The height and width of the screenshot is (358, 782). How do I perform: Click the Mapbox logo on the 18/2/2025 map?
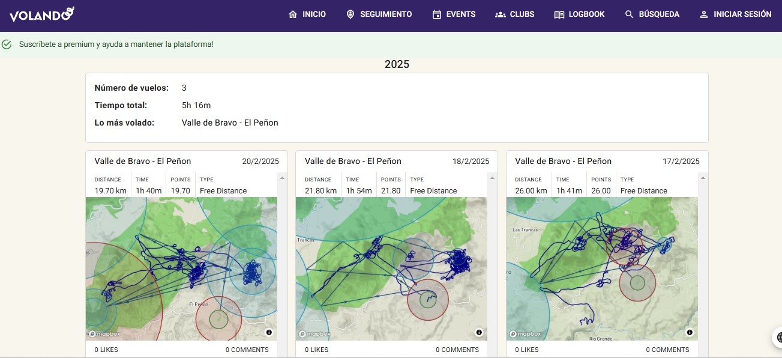click(x=314, y=334)
